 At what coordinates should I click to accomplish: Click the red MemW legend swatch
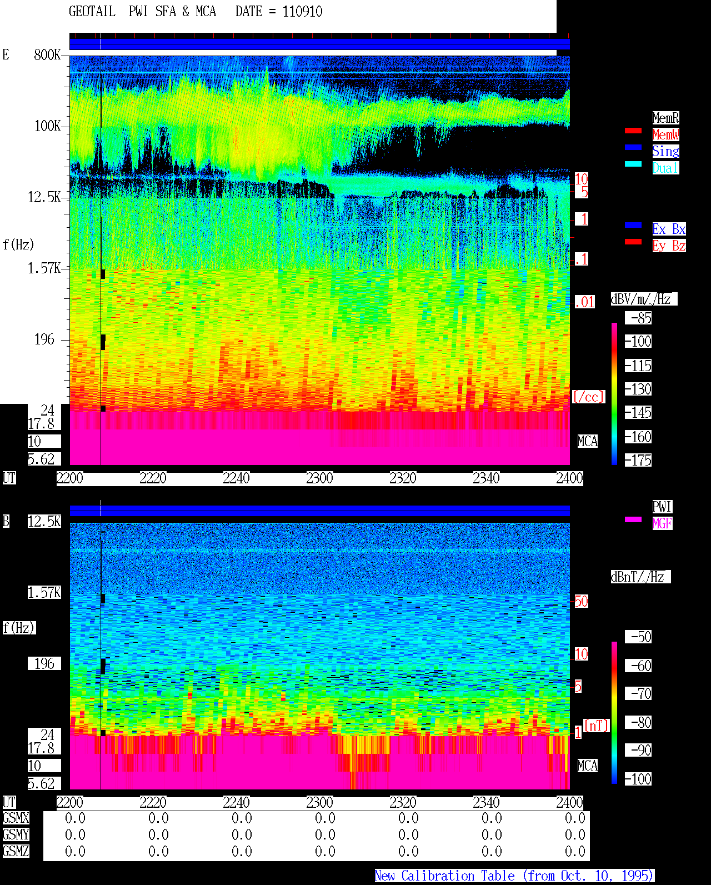coord(633,131)
